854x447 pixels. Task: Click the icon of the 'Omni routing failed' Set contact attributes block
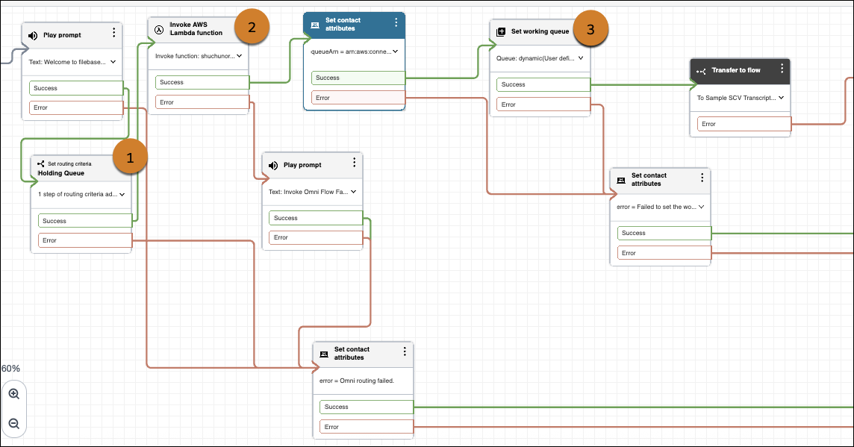click(323, 354)
